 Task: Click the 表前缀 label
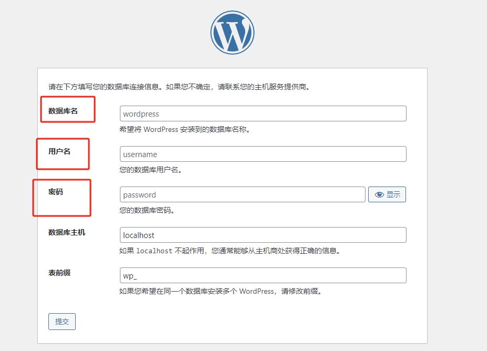tap(59, 273)
